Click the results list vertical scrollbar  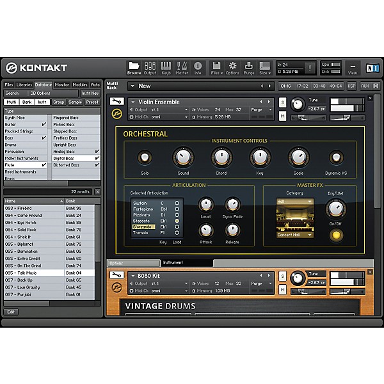click(x=97, y=234)
